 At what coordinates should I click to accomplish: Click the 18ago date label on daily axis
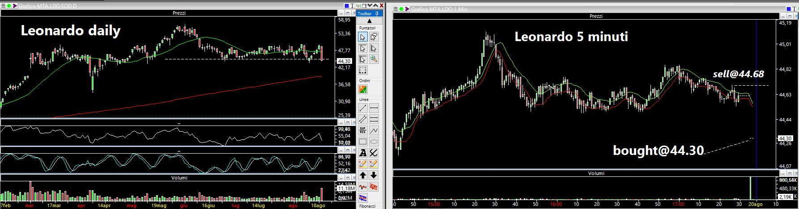tap(319, 205)
